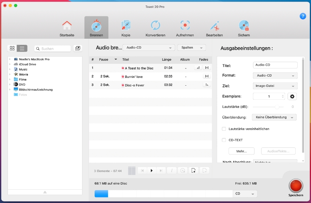Open the Konvertieren convert icon
The width and height of the screenshot is (311, 203).
(155, 25)
